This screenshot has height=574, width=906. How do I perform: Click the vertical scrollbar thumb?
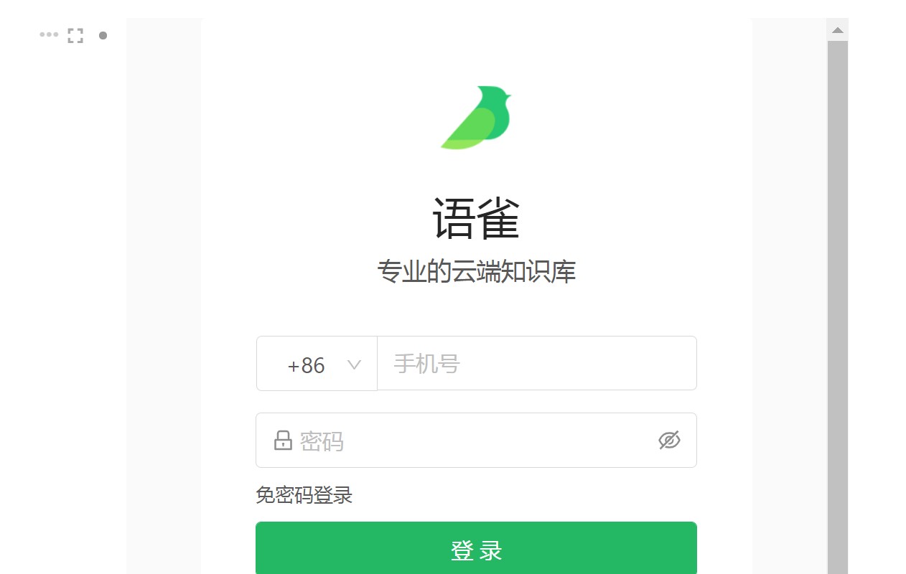pyautogui.click(x=838, y=307)
